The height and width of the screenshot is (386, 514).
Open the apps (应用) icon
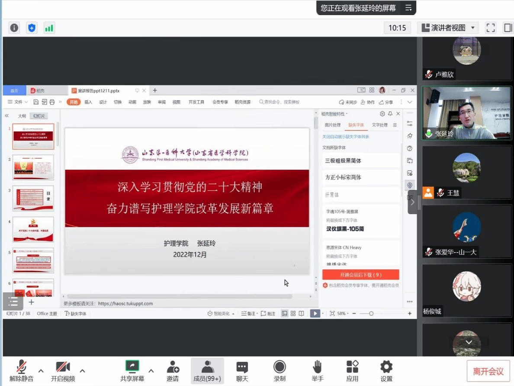point(352,371)
